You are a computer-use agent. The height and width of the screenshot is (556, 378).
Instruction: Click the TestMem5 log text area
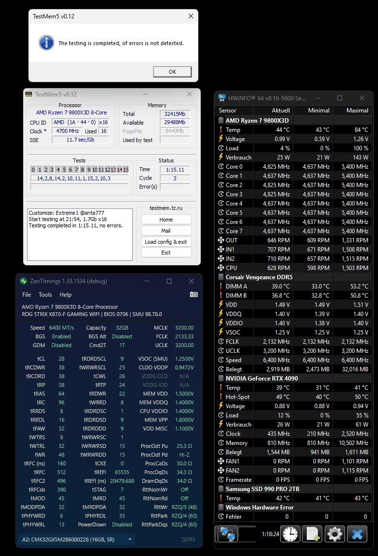(80, 235)
